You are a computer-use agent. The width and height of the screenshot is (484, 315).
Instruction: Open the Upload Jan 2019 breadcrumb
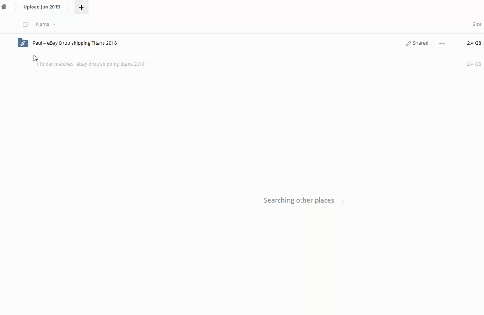point(42,7)
